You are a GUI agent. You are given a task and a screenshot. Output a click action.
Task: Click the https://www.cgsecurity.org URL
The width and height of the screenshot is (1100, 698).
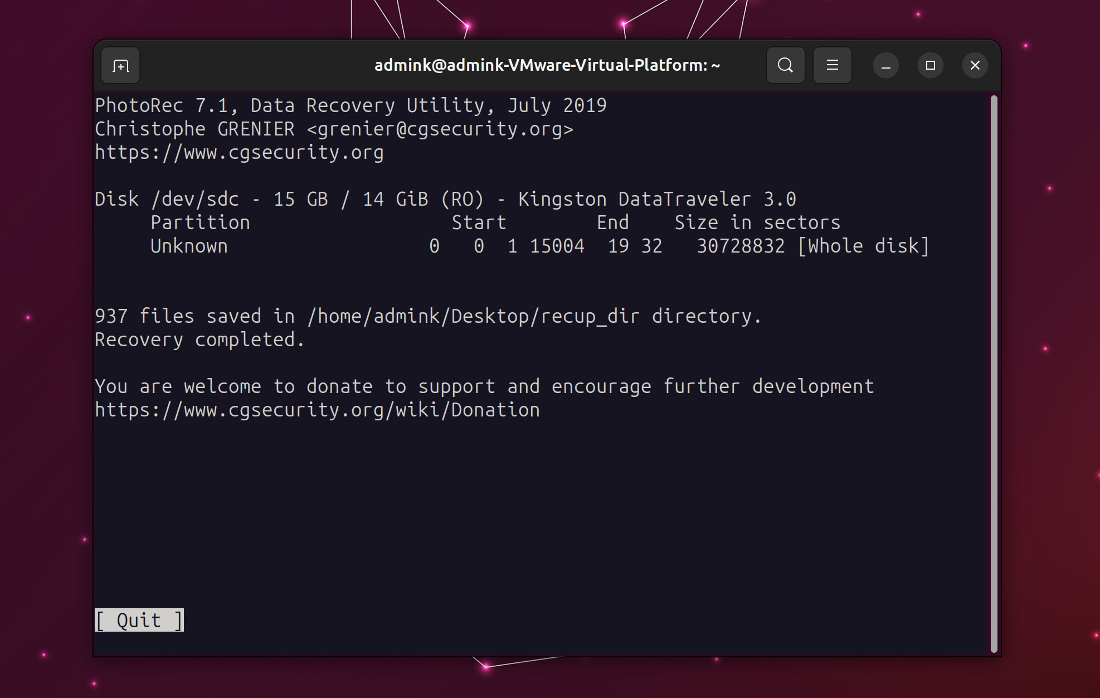239,152
